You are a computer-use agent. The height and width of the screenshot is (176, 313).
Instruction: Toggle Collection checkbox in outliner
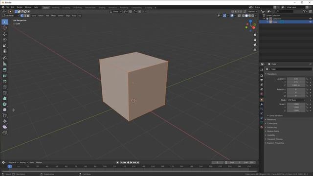268,19
